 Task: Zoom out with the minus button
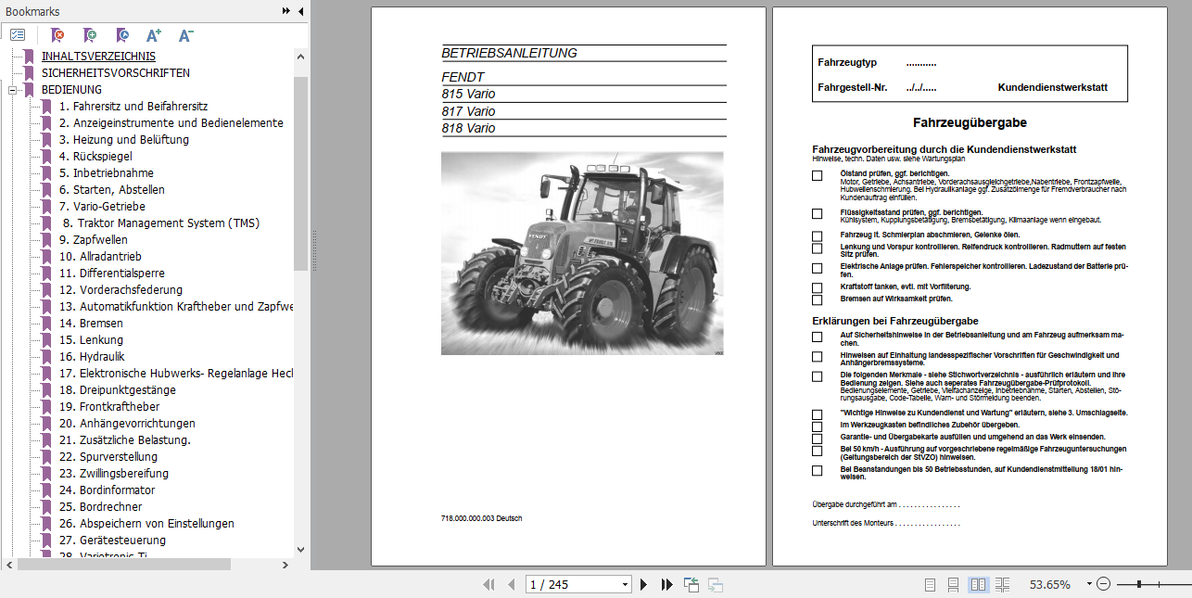point(1103,584)
